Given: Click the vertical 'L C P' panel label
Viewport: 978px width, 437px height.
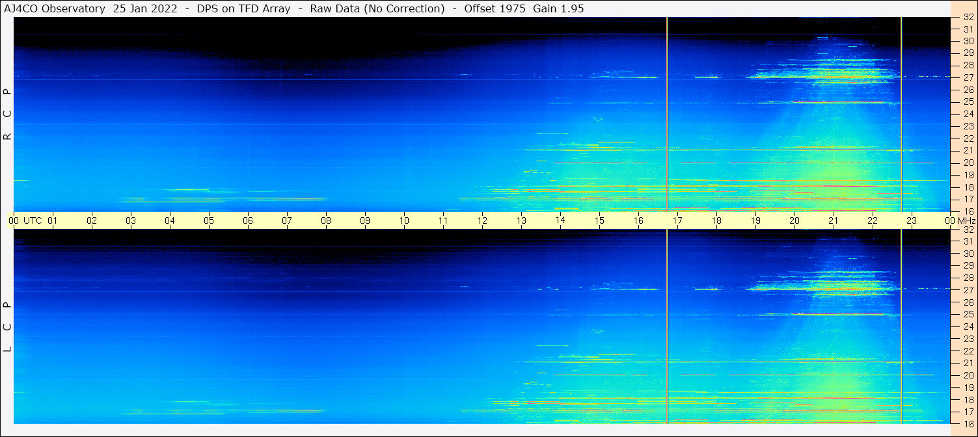Looking at the screenshot, I should [8, 326].
